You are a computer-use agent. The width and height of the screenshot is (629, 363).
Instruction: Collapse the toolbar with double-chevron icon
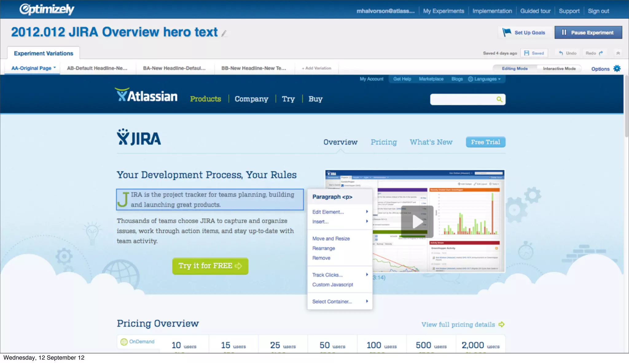(x=618, y=53)
